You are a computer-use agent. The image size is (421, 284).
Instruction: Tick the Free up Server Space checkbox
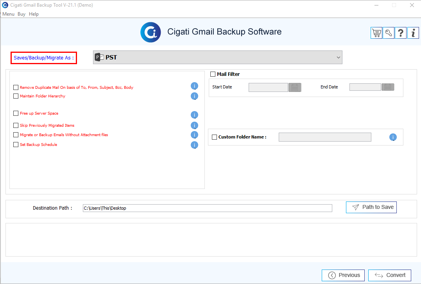pos(16,113)
